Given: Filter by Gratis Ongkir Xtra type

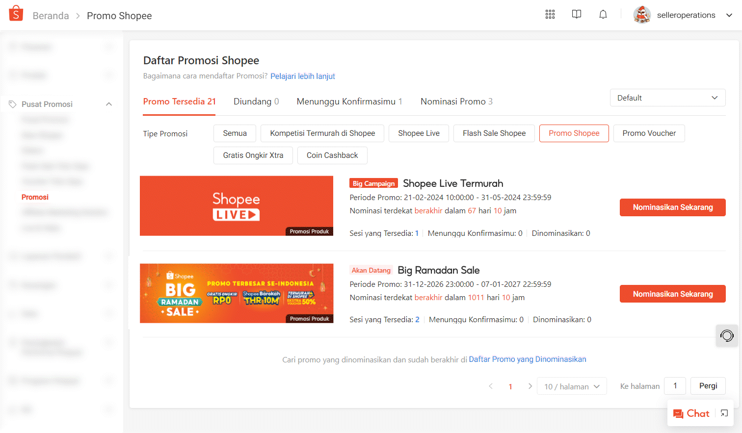Looking at the screenshot, I should pos(253,155).
